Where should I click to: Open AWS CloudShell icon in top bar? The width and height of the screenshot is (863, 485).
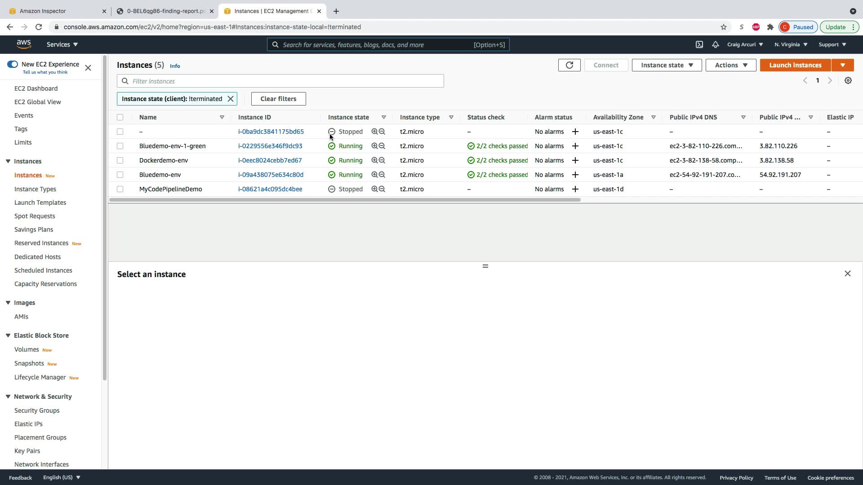pyautogui.click(x=699, y=44)
